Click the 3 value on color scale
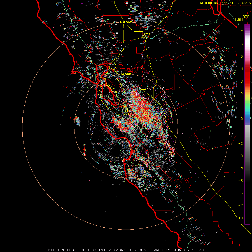 pos(242,81)
